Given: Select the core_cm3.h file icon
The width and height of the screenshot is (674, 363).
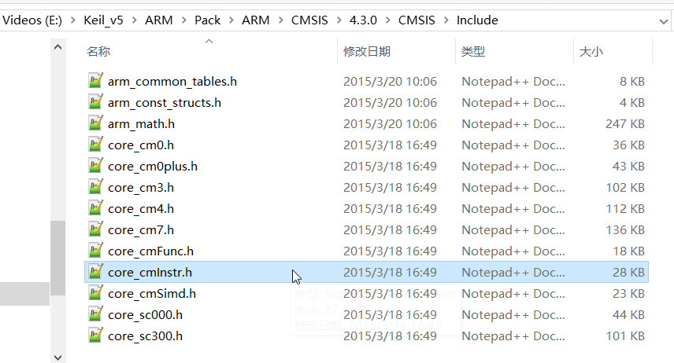Looking at the screenshot, I should click(95, 187).
